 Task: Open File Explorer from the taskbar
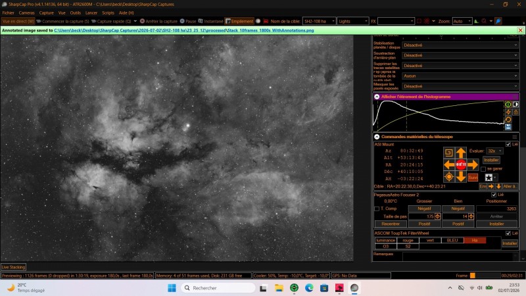click(x=278, y=288)
